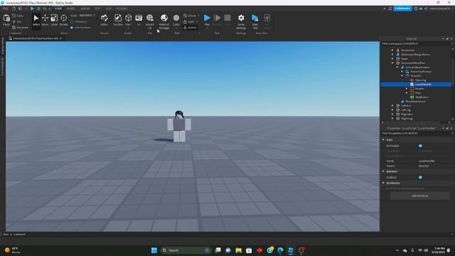The image size is (455, 256).
Task: Open the Mode dropdown in the ribbon
Action: click(x=87, y=16)
